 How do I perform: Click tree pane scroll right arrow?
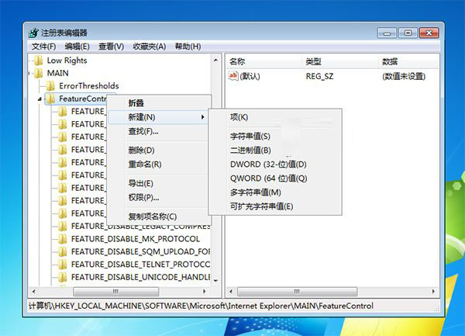pos(205,292)
